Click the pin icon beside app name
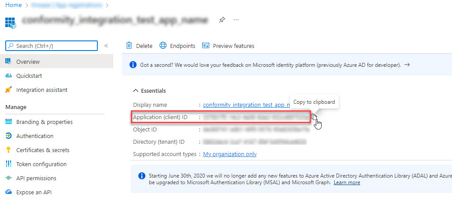The height and width of the screenshot is (200, 452). coord(222,20)
